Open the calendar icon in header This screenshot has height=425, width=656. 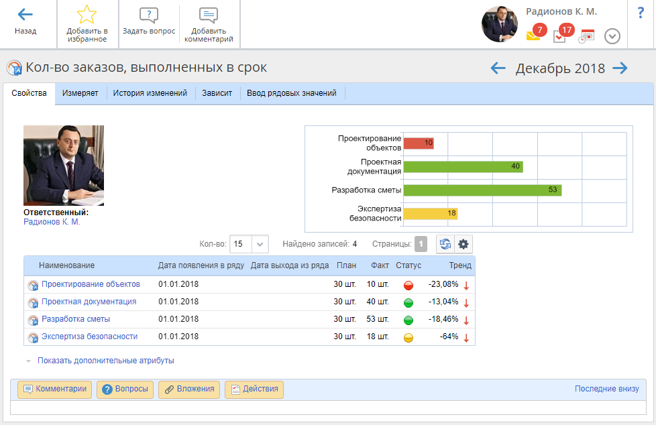[587, 36]
